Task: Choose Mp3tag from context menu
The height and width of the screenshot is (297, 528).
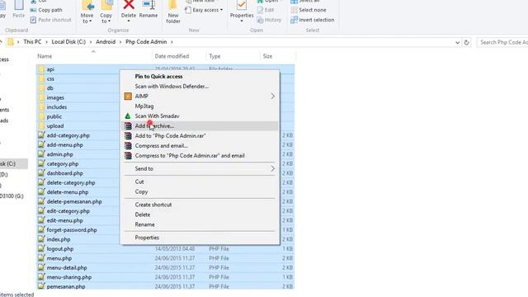Action: tap(200, 106)
